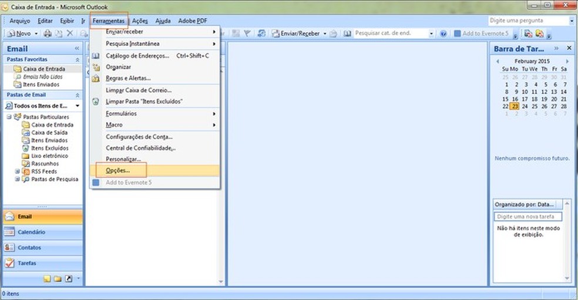Open the Calendário navigation button

point(43,232)
